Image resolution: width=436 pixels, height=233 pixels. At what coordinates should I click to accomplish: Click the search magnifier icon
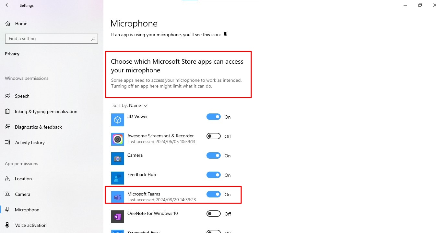93,38
